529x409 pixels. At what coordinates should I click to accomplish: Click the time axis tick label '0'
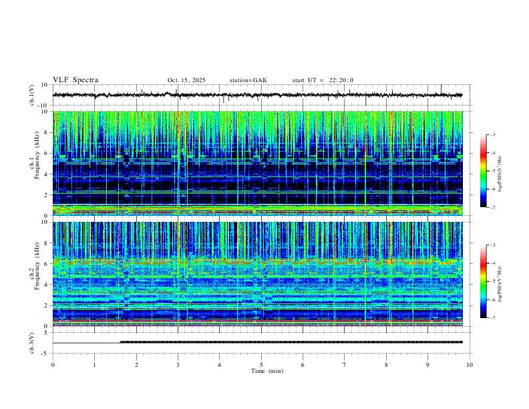coord(53,365)
